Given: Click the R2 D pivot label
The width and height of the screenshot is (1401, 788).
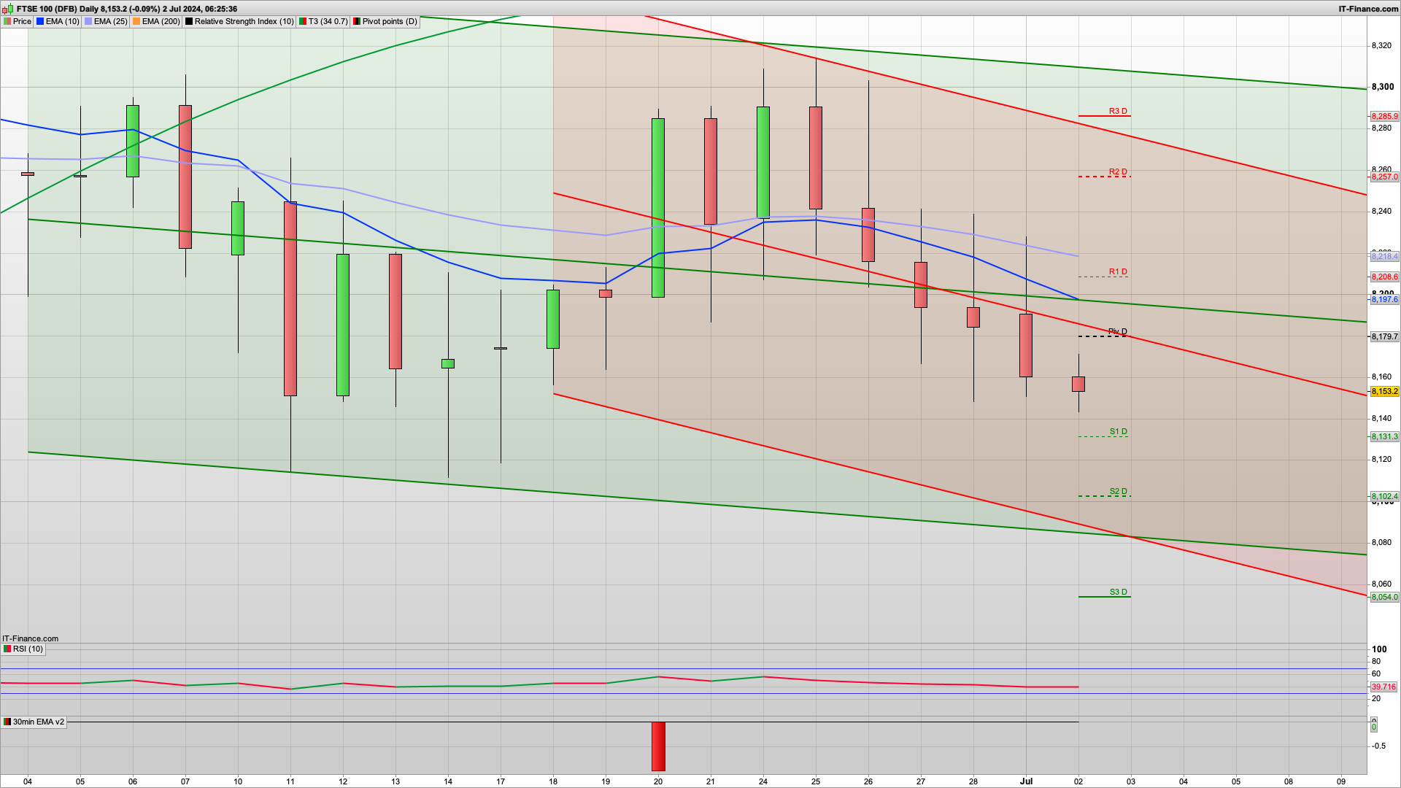Looking at the screenshot, I should tap(1118, 172).
